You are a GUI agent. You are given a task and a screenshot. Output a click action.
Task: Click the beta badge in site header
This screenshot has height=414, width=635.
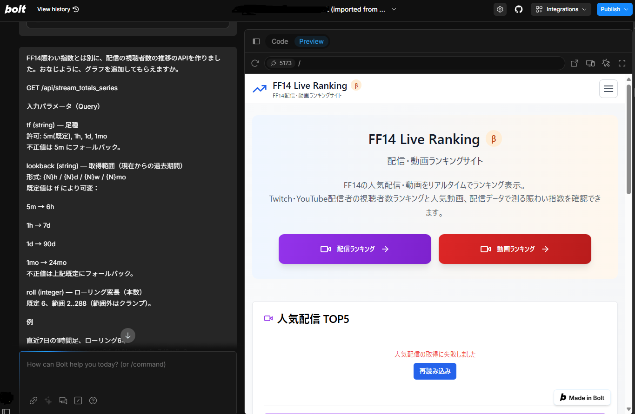click(x=356, y=85)
